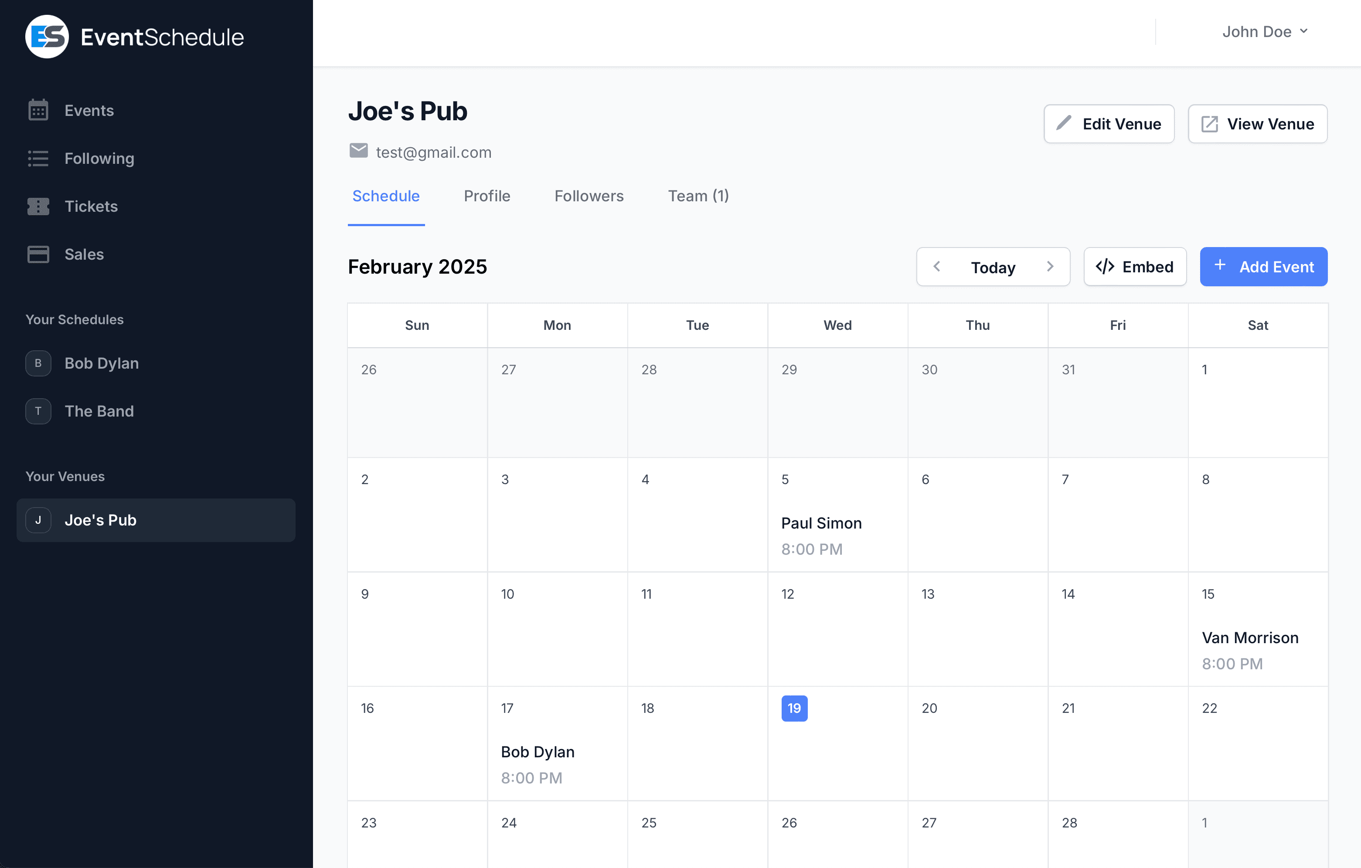The image size is (1361, 868).
Task: Click the 'Sat' column header
Action: [1258, 325]
